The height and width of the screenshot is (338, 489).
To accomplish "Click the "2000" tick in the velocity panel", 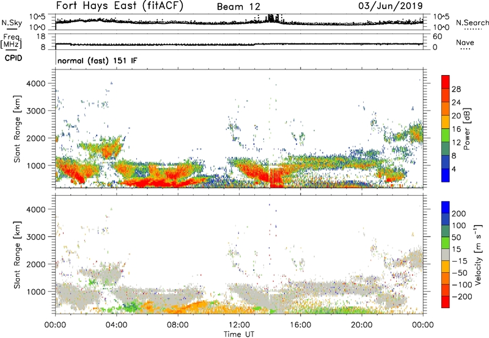I will (35, 264).
